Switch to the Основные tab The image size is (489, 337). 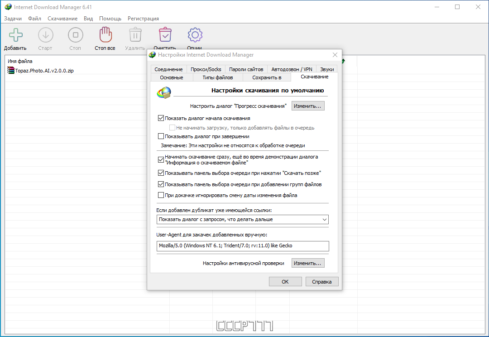point(172,77)
